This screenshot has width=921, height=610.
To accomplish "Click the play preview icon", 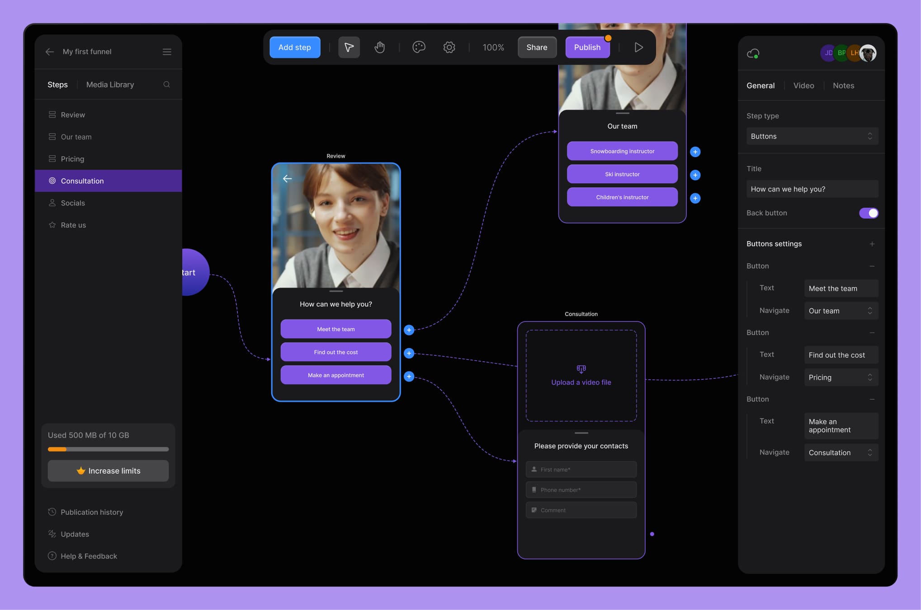I will pos(638,47).
